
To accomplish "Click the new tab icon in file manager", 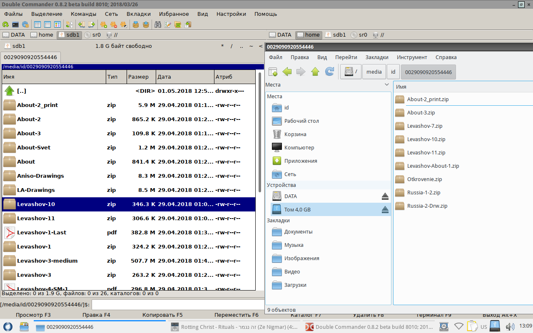I will tap(273, 72).
